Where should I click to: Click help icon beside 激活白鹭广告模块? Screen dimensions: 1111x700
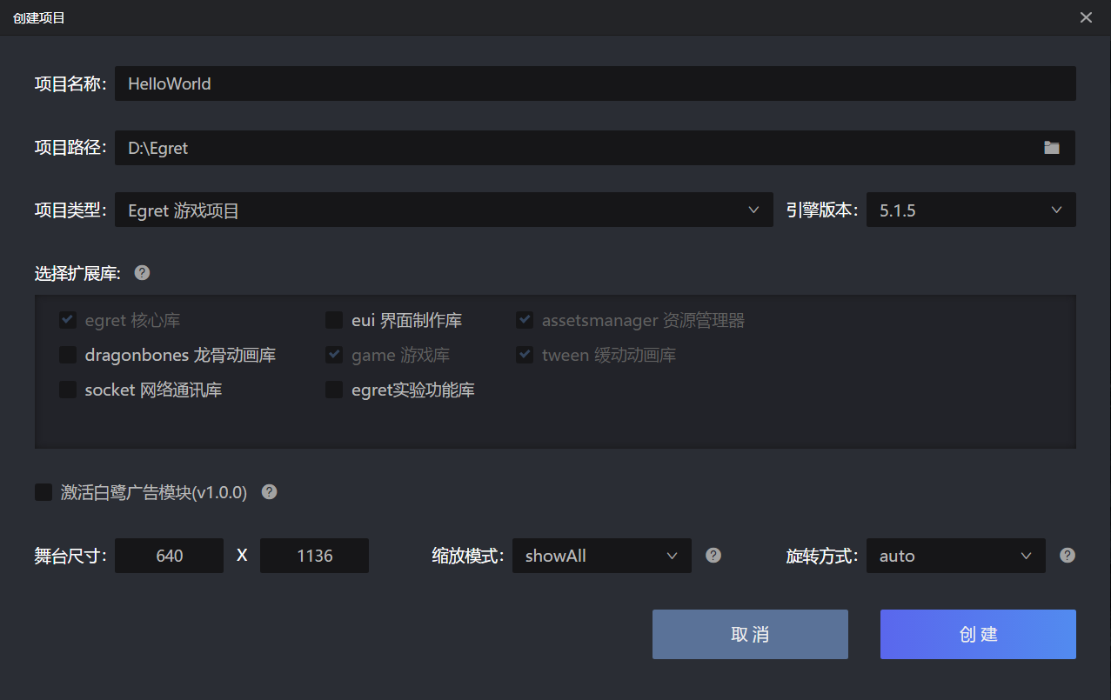point(270,492)
